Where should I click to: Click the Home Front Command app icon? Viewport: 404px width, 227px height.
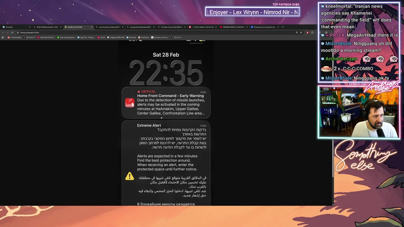(130, 103)
